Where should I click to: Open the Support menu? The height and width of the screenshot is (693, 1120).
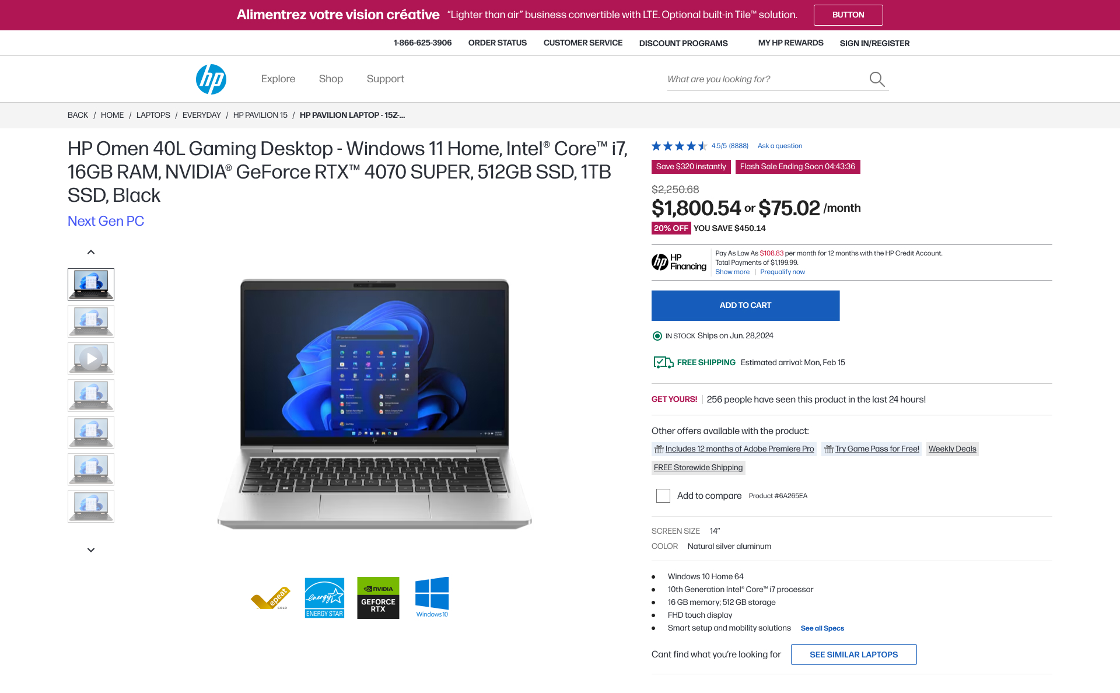click(x=385, y=79)
